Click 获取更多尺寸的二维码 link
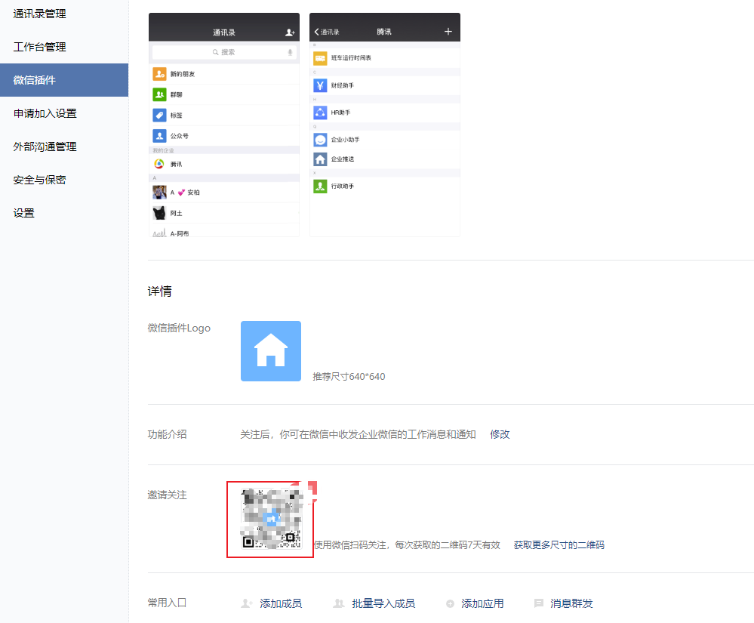Image resolution: width=754 pixels, height=623 pixels. click(559, 545)
